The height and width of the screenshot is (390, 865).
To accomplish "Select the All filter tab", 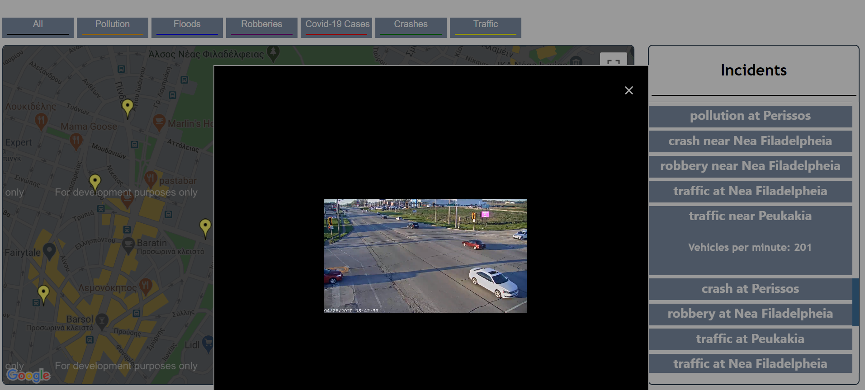I will point(38,28).
